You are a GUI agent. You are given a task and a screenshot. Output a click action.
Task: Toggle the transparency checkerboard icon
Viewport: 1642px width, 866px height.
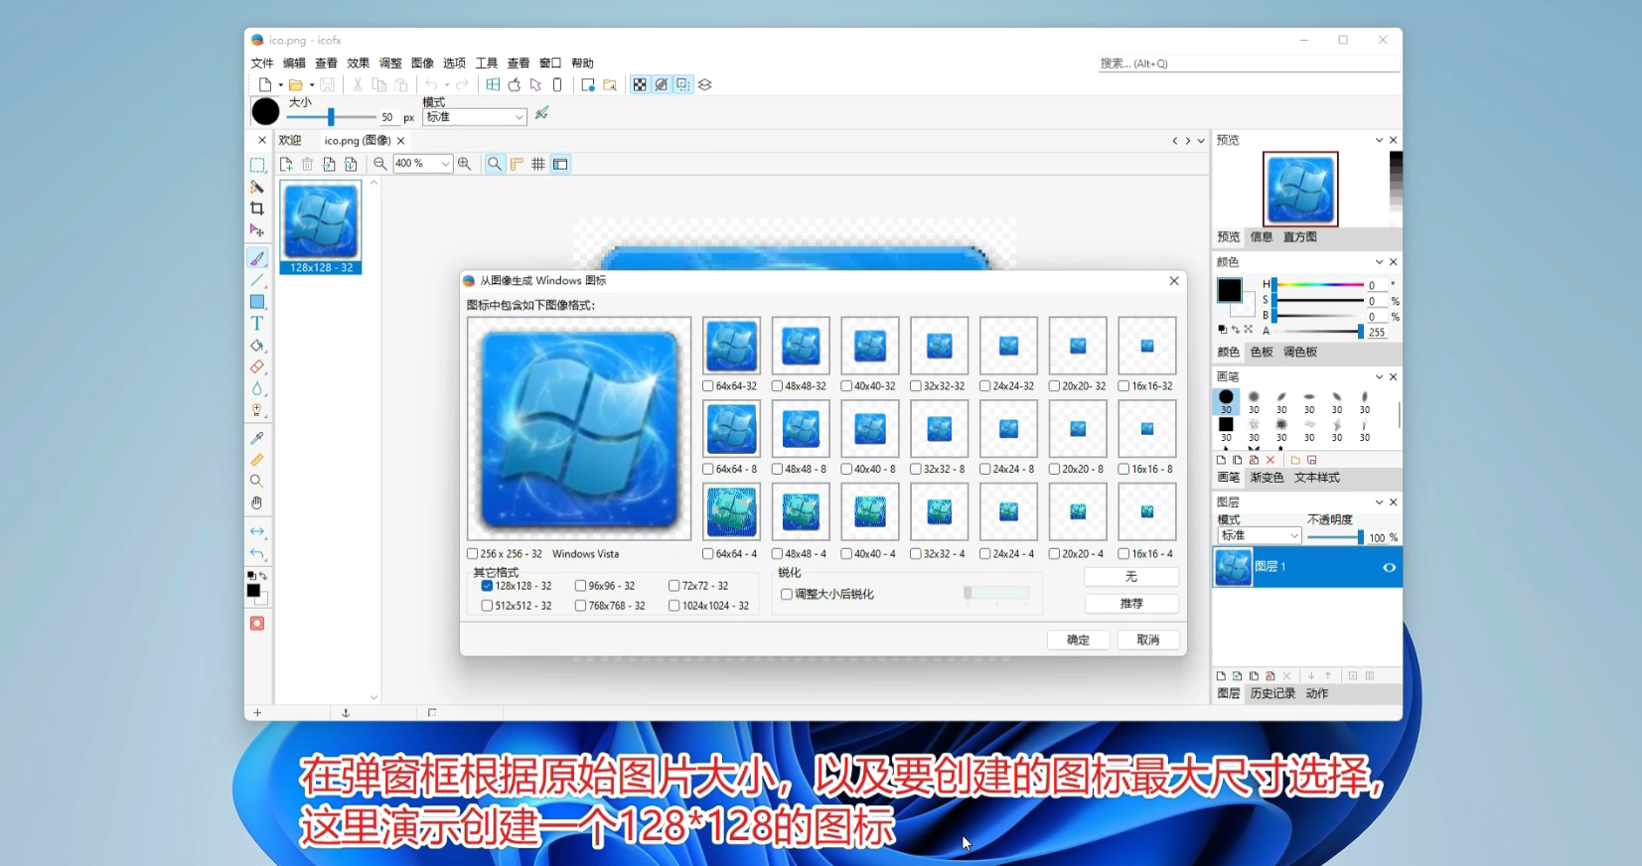coord(640,85)
